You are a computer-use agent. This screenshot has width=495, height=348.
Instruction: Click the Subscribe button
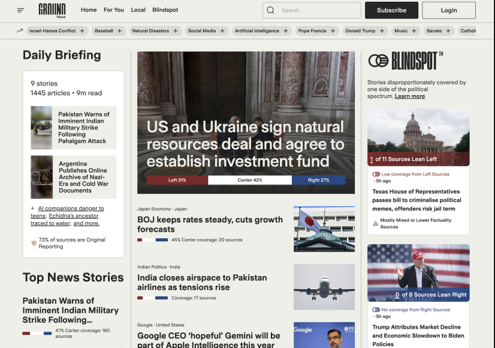point(391,10)
